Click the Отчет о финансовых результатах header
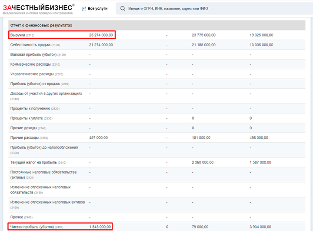 coord(41,25)
